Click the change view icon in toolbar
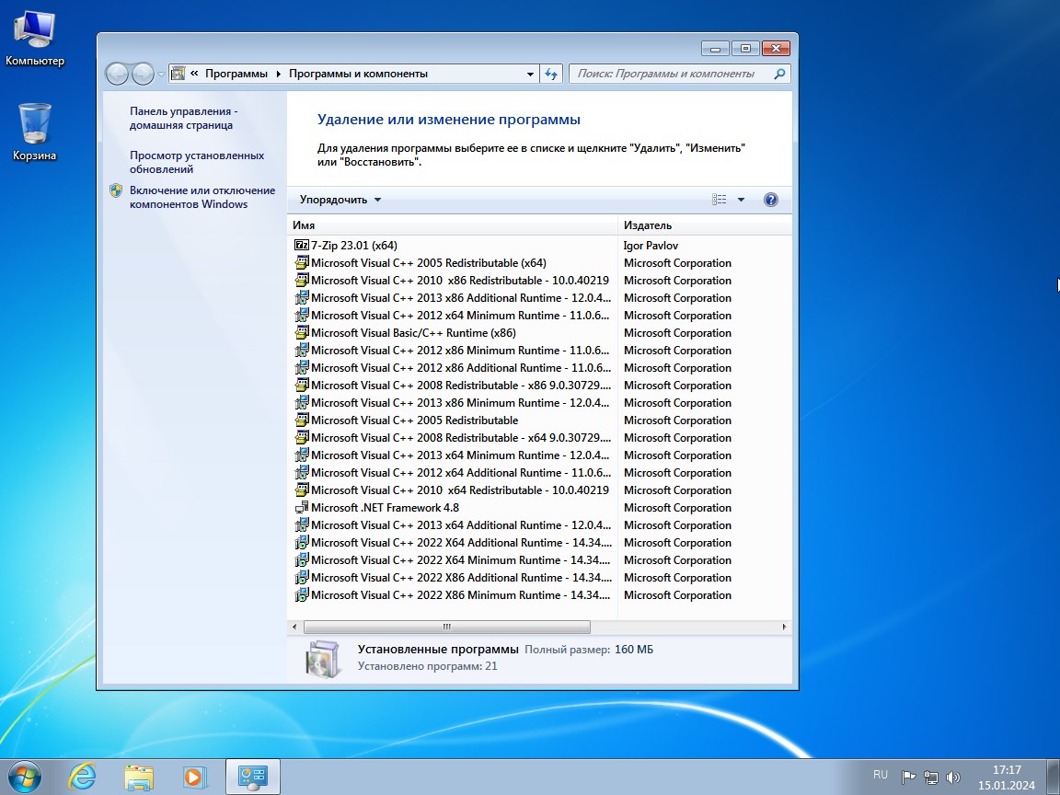Image resolution: width=1060 pixels, height=795 pixels. 720,200
